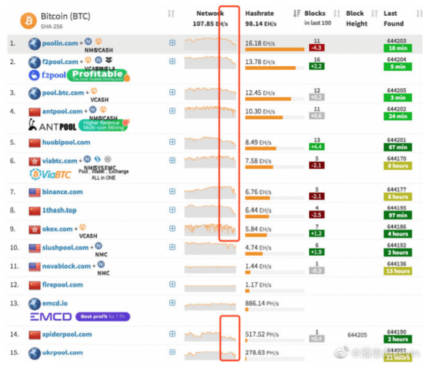The image size is (430, 371).
Task: Expand okex.com row plus icon
Action: (172, 229)
